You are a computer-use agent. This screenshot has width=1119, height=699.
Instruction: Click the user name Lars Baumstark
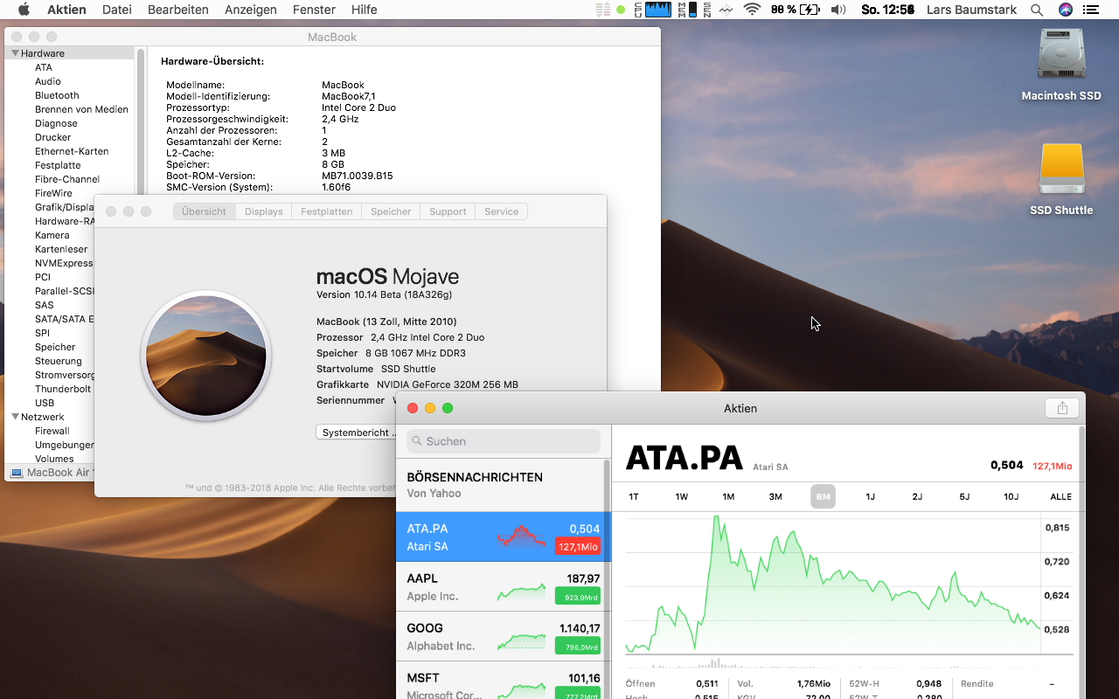tap(971, 10)
